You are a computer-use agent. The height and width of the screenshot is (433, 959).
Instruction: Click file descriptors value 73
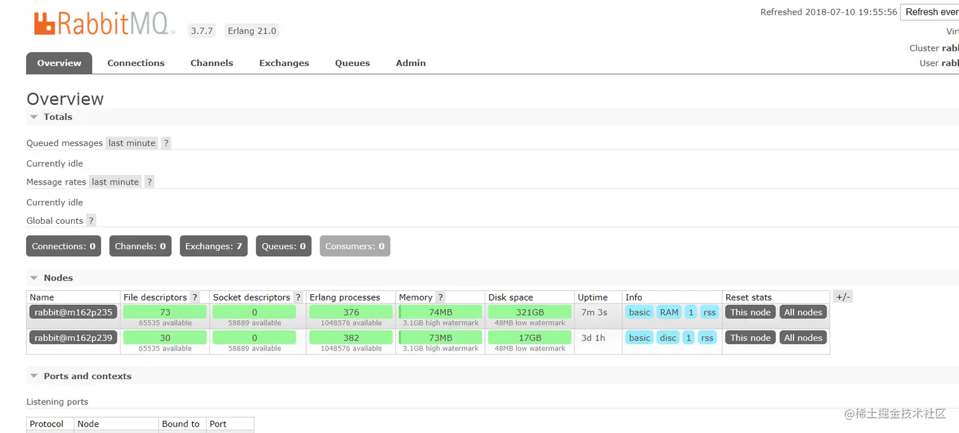coord(165,312)
